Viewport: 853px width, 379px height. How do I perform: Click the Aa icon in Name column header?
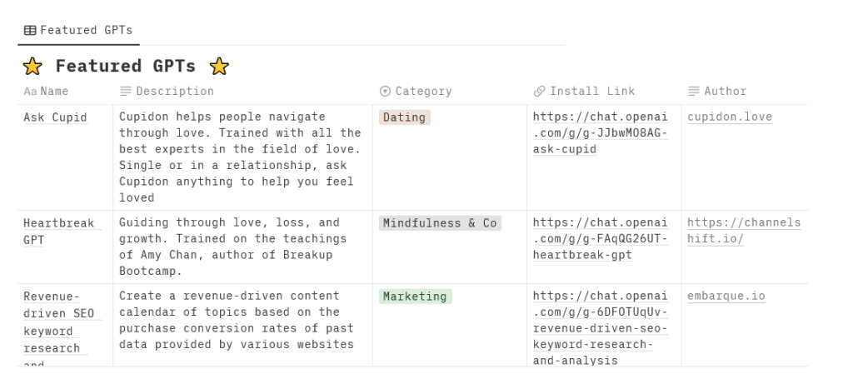pos(31,92)
